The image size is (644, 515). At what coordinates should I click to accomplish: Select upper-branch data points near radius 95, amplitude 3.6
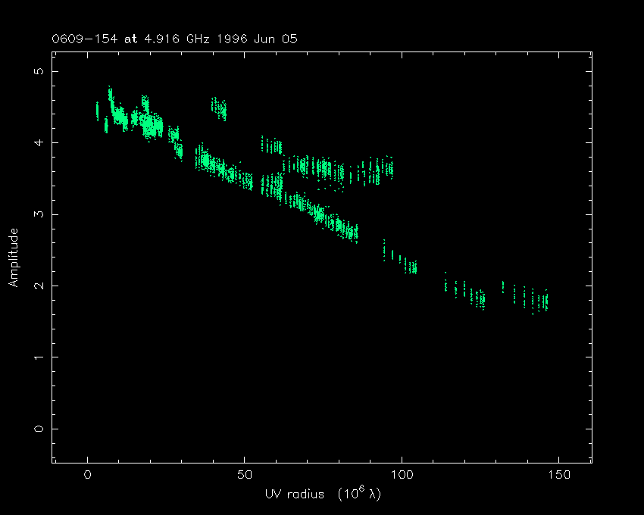(x=386, y=168)
